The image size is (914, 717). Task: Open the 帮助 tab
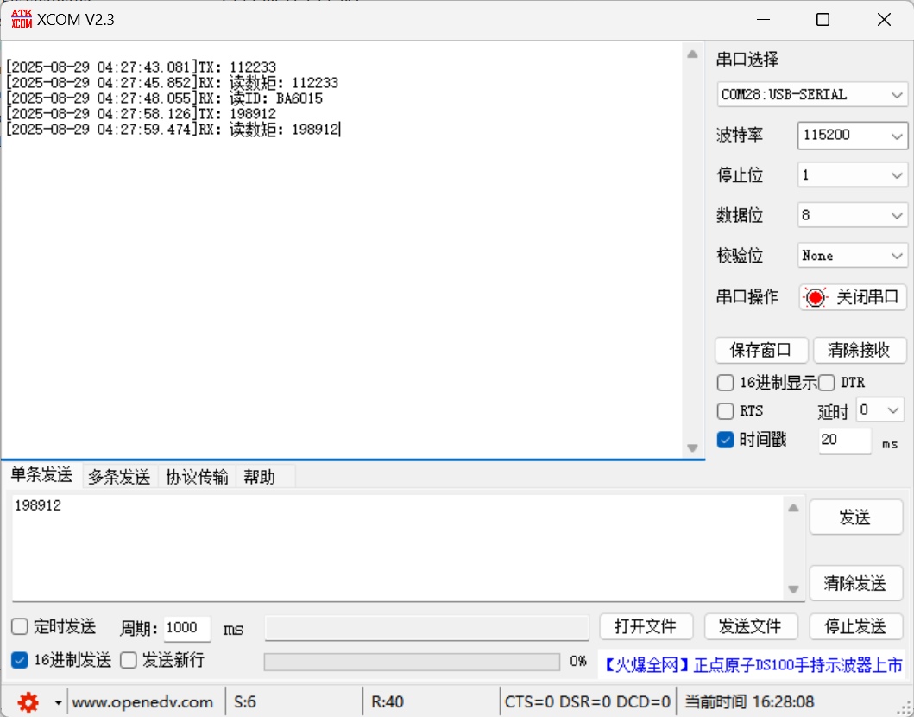pos(260,477)
